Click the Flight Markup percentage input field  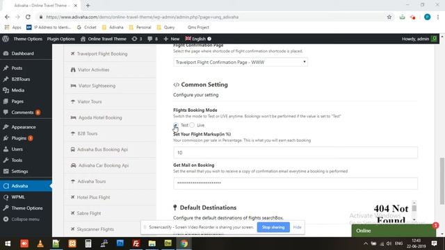tap(296, 153)
